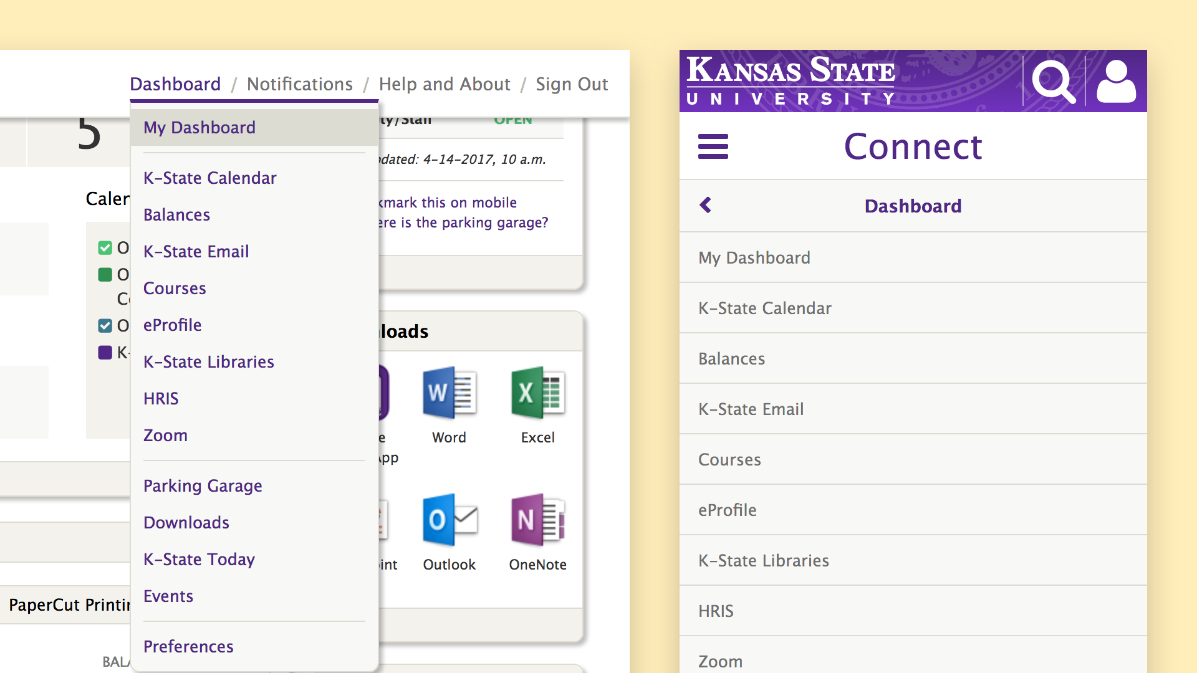Click the parking garage question link
This screenshot has height=673, width=1197.
click(x=463, y=222)
